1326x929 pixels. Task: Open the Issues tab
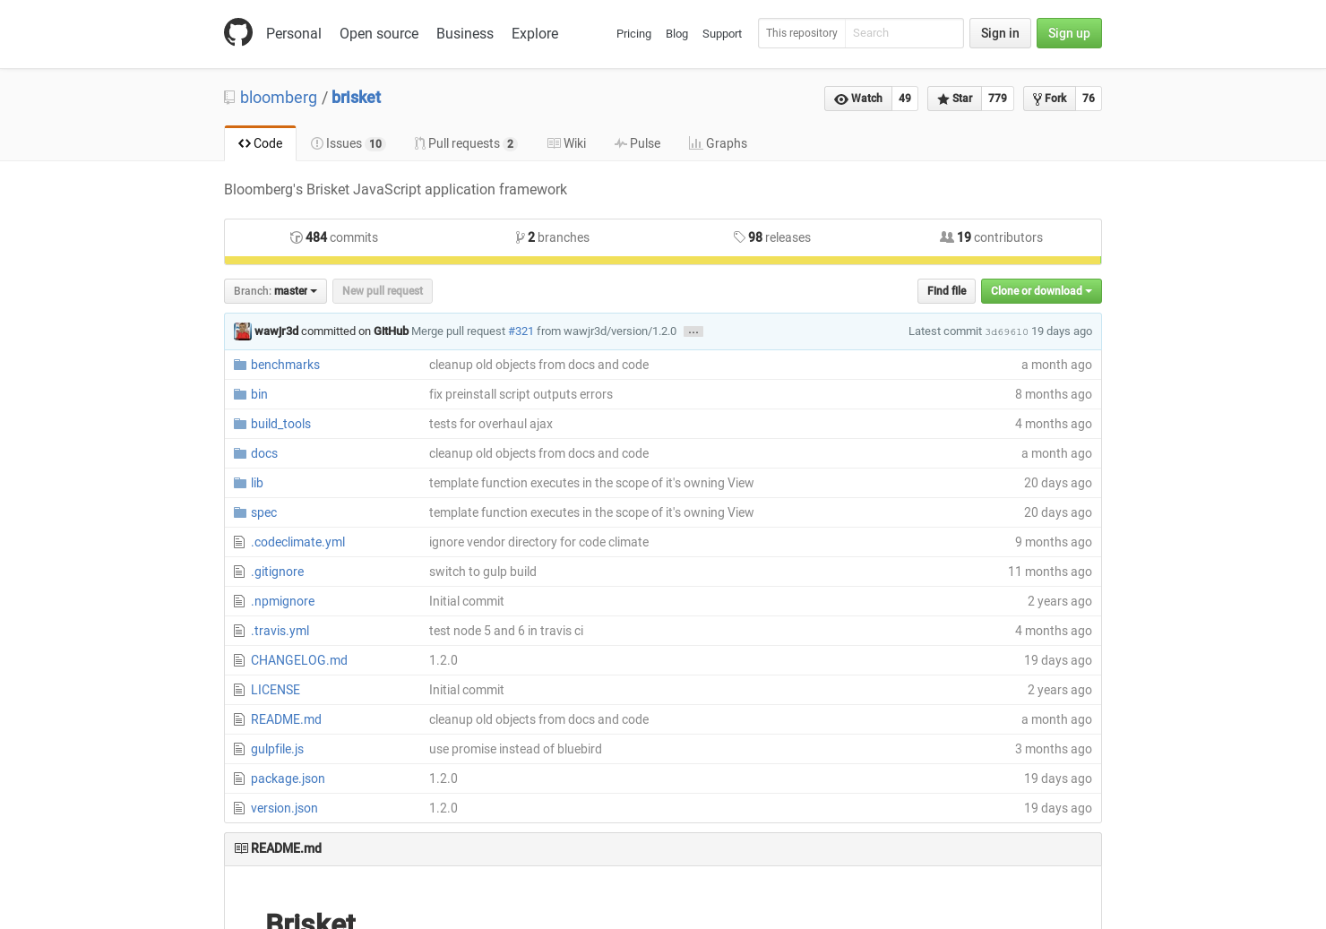348,143
